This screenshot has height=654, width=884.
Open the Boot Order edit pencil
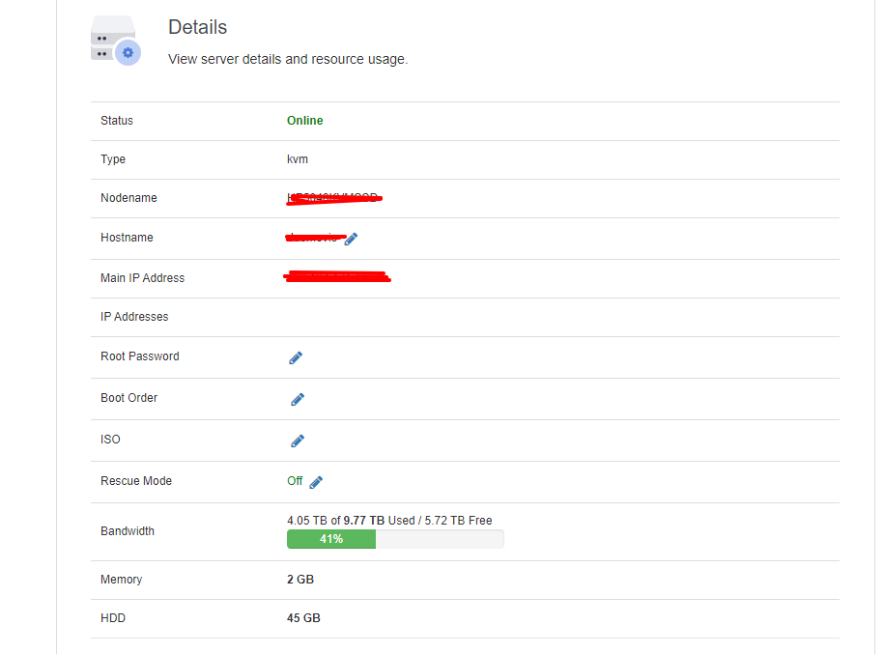tap(298, 399)
